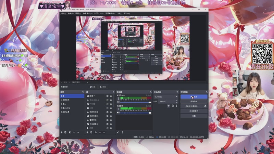Move source up with arrow icon

tap(100, 132)
